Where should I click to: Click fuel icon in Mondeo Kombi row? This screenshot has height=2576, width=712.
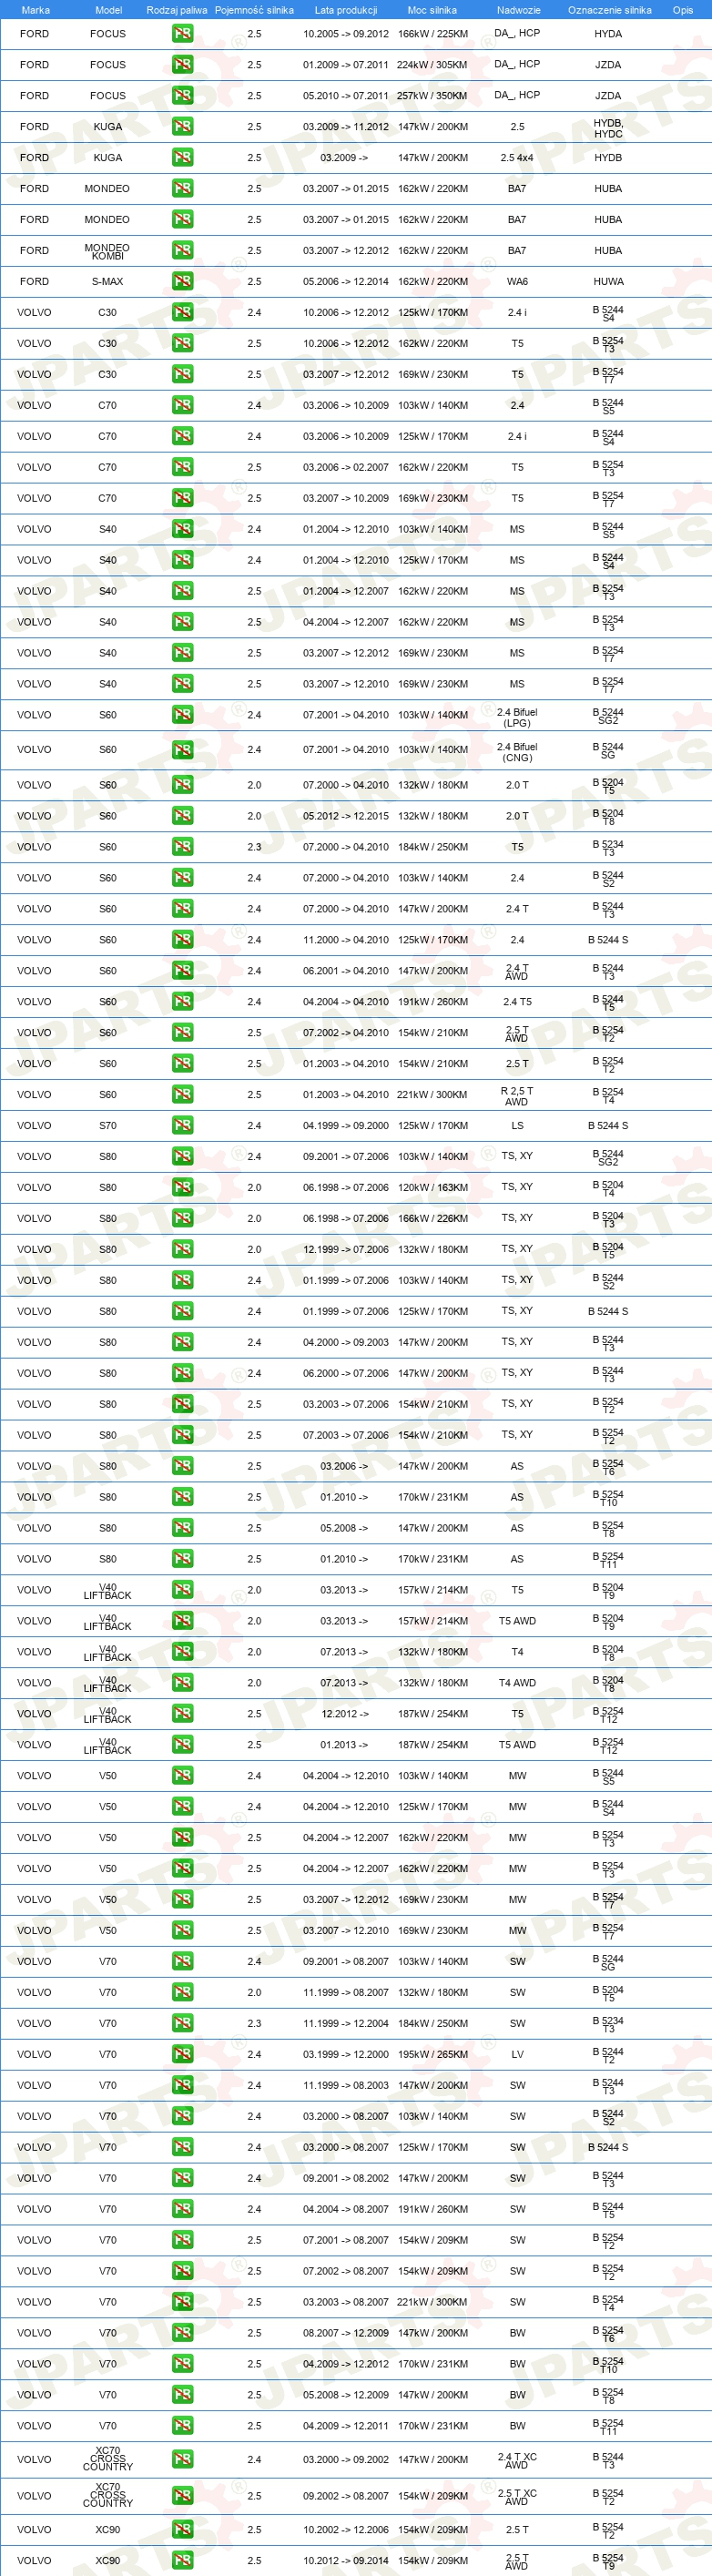(x=182, y=250)
